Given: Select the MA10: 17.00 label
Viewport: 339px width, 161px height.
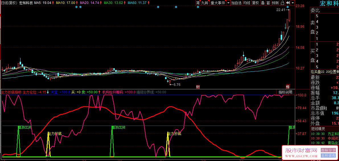Looking at the screenshot, I should pyautogui.click(x=65, y=3).
